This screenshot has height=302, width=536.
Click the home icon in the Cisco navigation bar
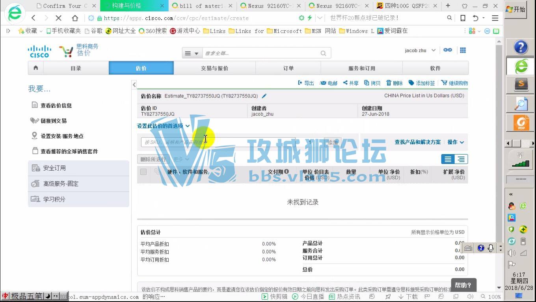tap(36, 68)
